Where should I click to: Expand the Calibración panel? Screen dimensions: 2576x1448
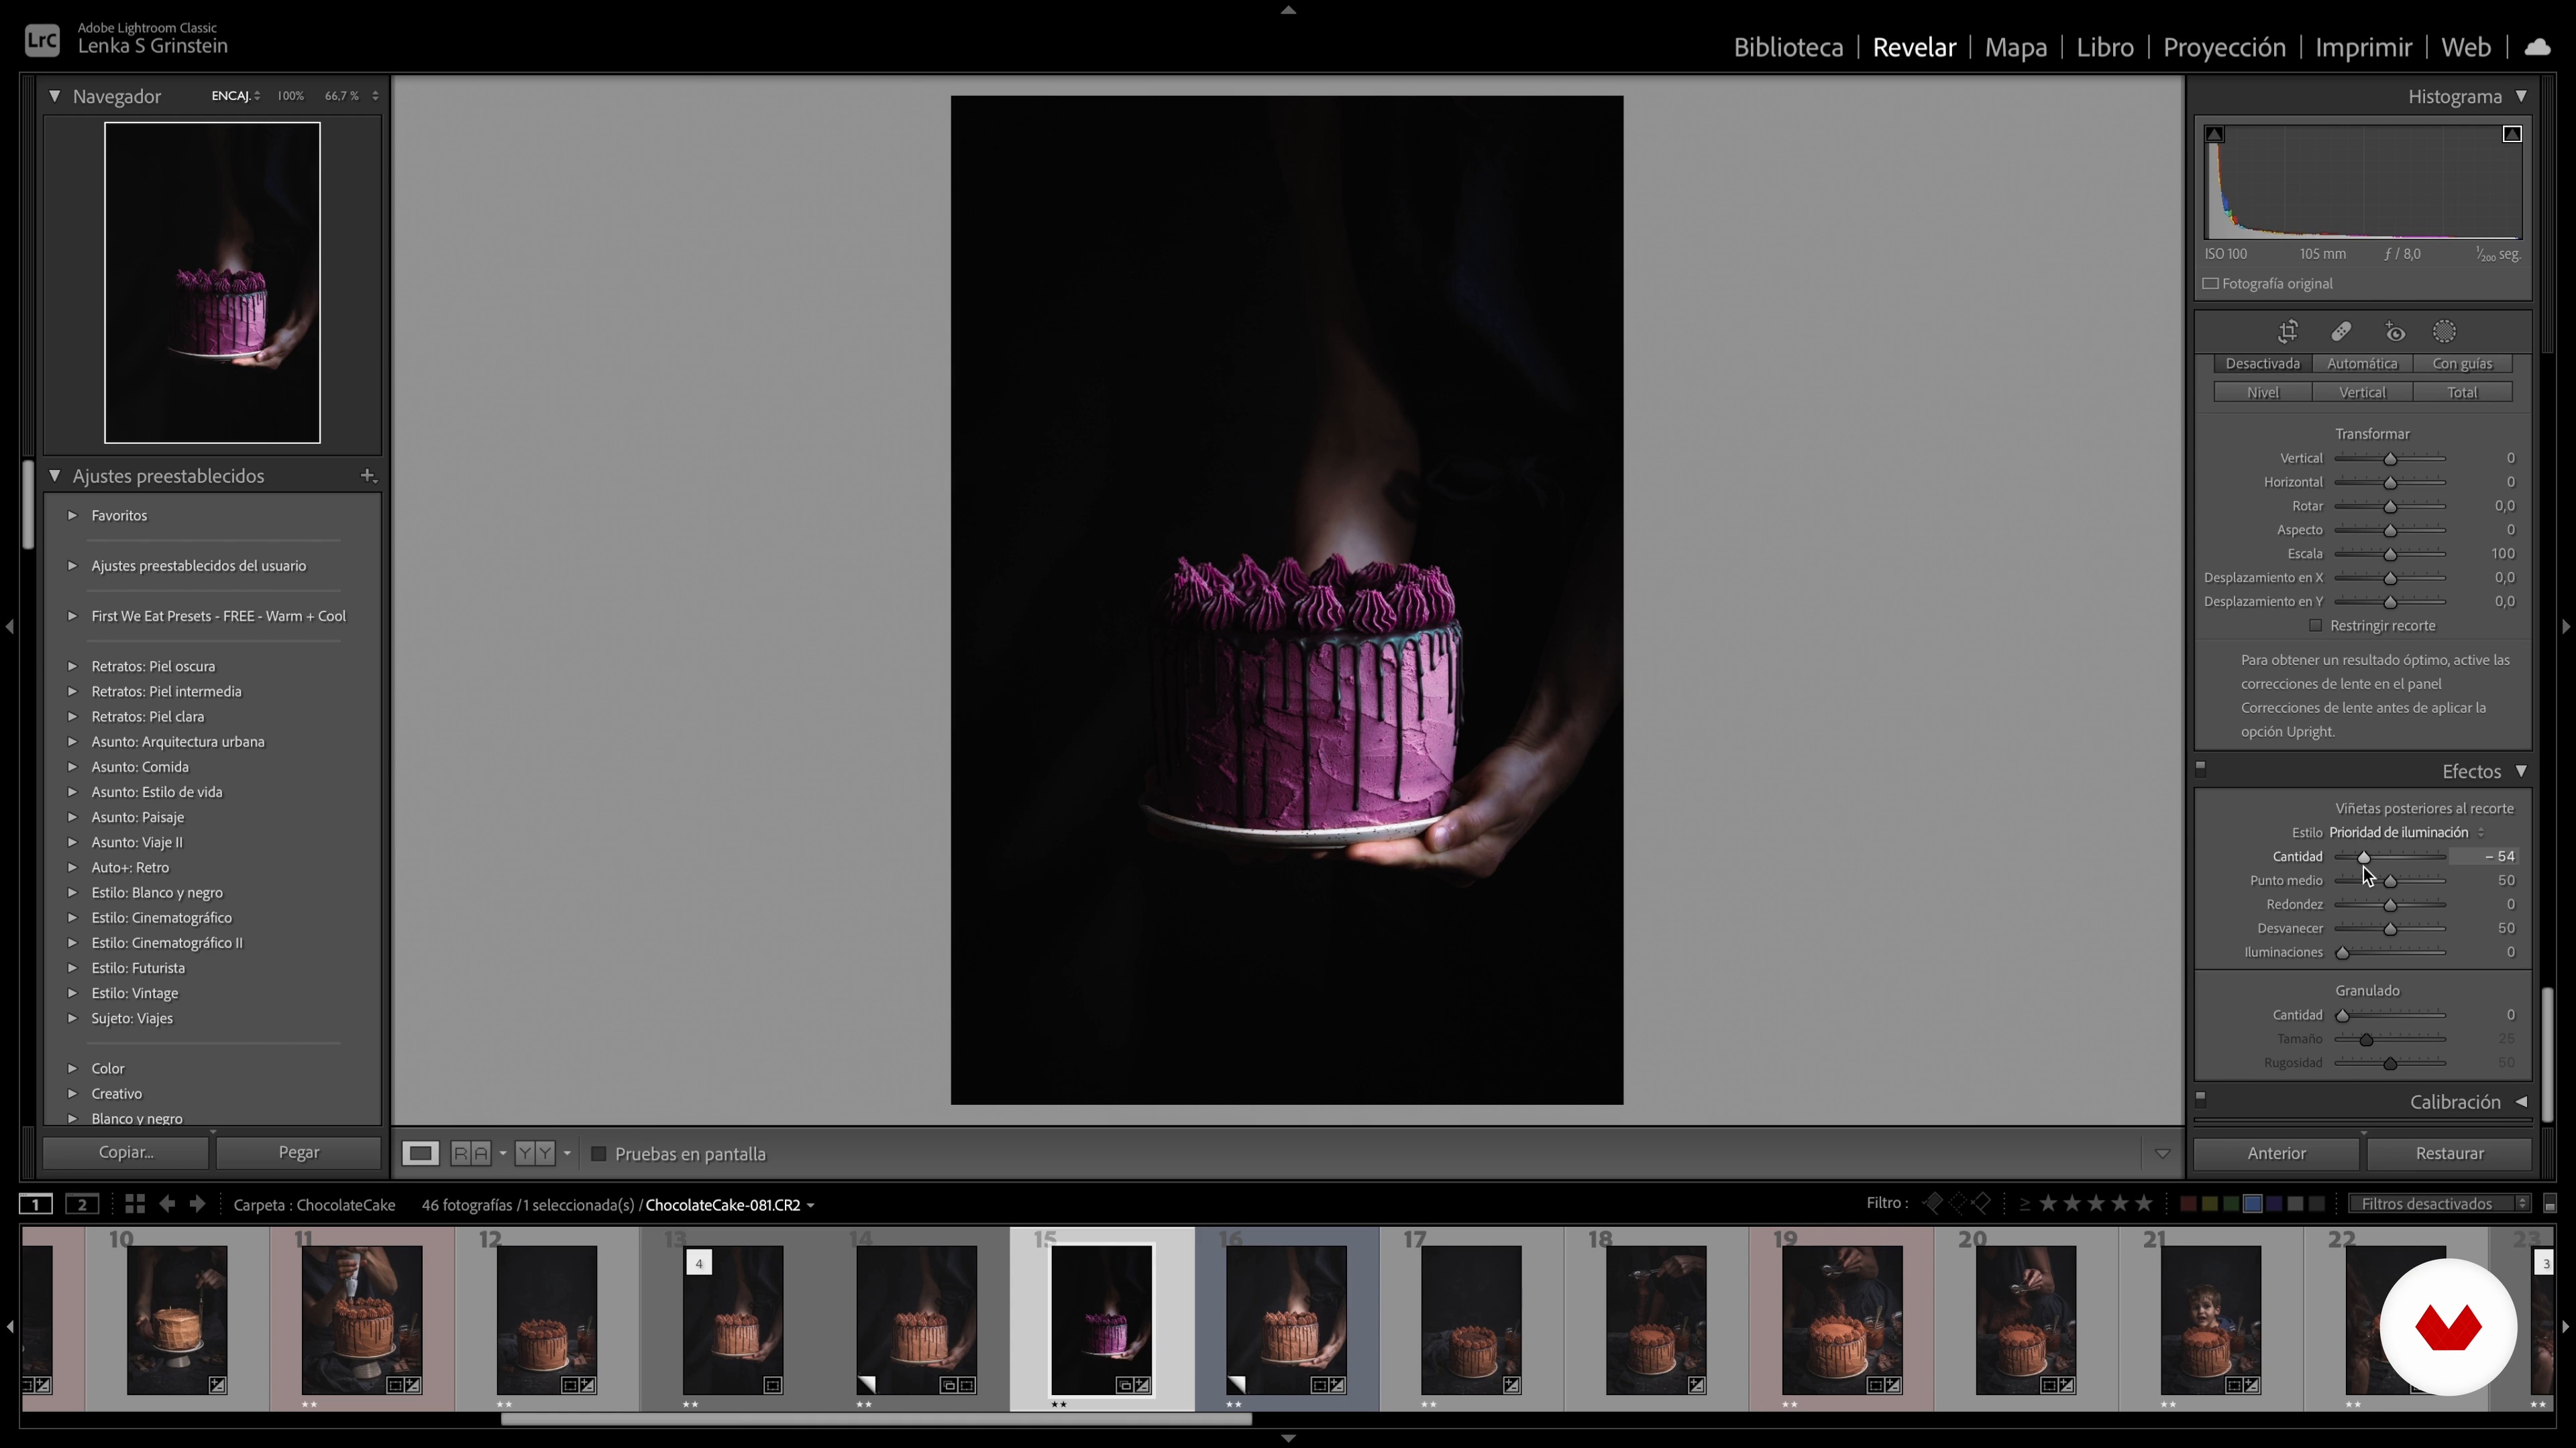point(2521,1102)
